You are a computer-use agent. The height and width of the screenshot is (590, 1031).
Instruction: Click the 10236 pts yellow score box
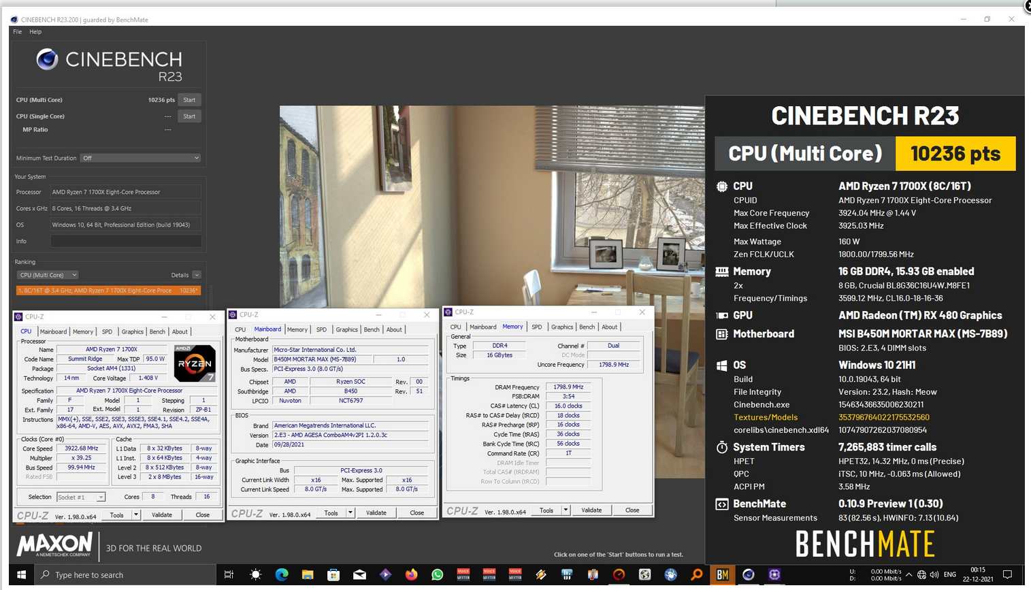(955, 154)
